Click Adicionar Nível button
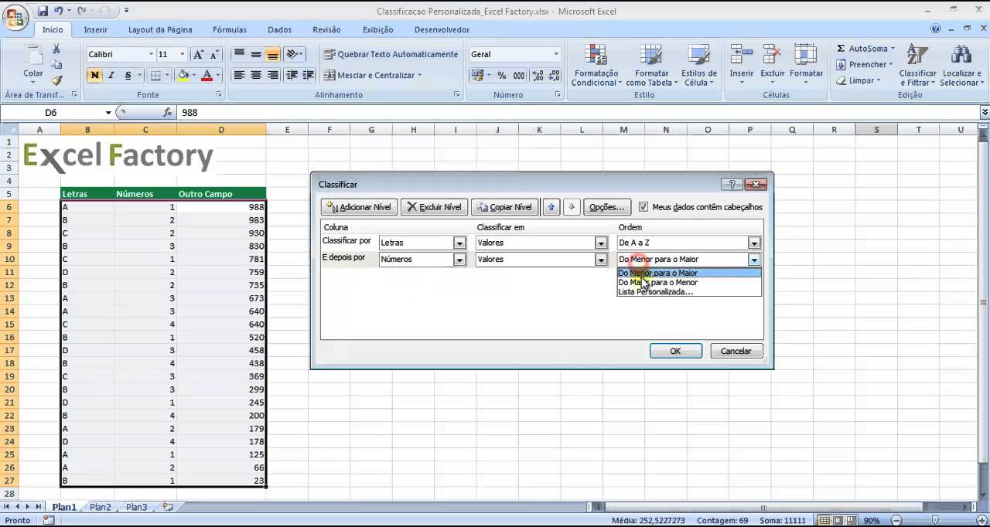Viewport: 990px width, 527px height. [x=360, y=207]
